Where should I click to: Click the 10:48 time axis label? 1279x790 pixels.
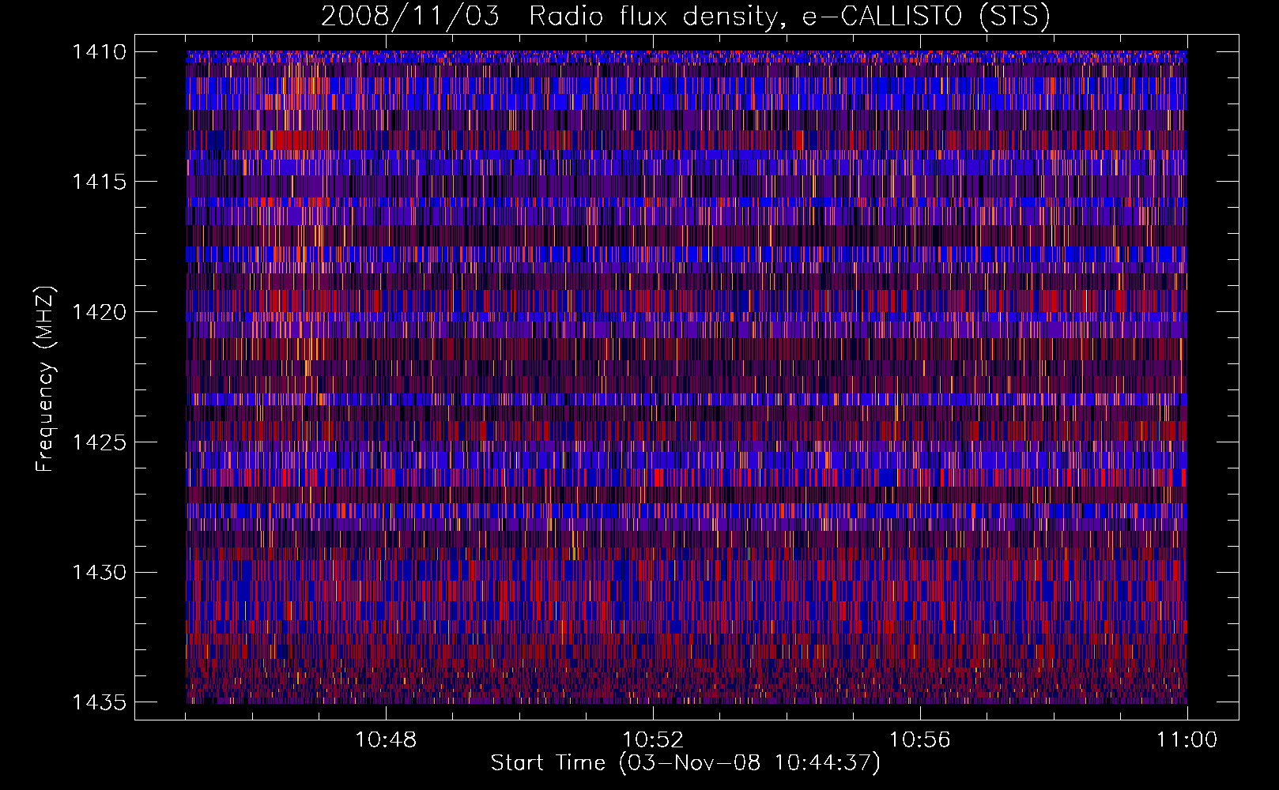[x=386, y=740]
